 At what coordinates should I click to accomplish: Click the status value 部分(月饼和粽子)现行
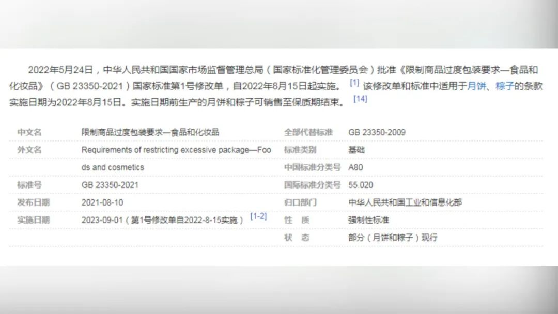click(393, 238)
